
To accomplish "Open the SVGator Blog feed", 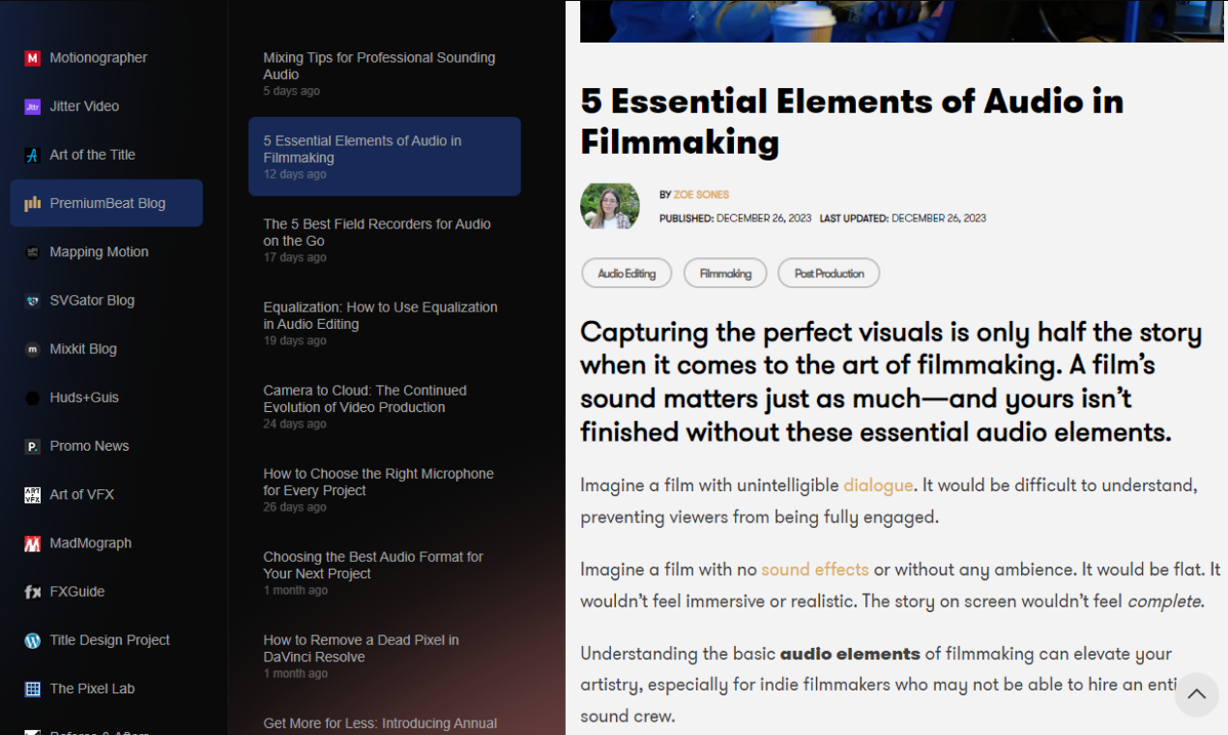I will pos(106,301).
